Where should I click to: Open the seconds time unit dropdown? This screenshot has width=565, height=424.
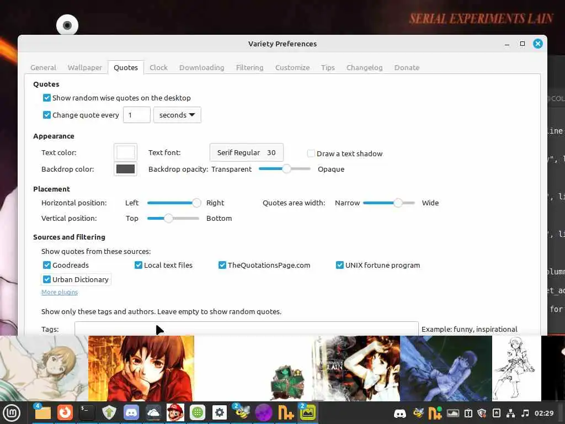[x=177, y=115]
